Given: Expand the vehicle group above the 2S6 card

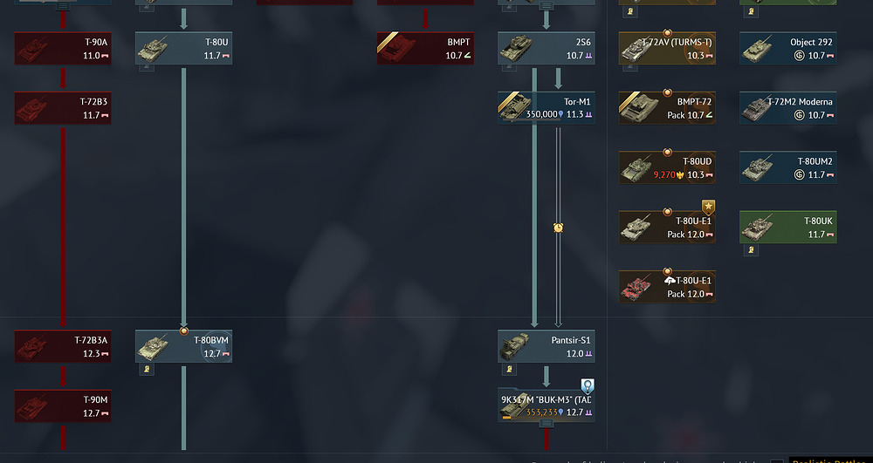Looking at the screenshot, I should click(546, 6).
